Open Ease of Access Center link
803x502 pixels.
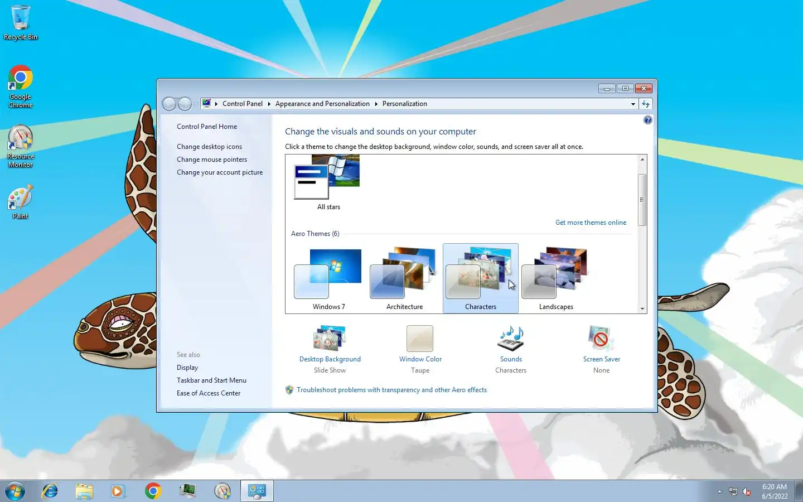[x=209, y=393]
